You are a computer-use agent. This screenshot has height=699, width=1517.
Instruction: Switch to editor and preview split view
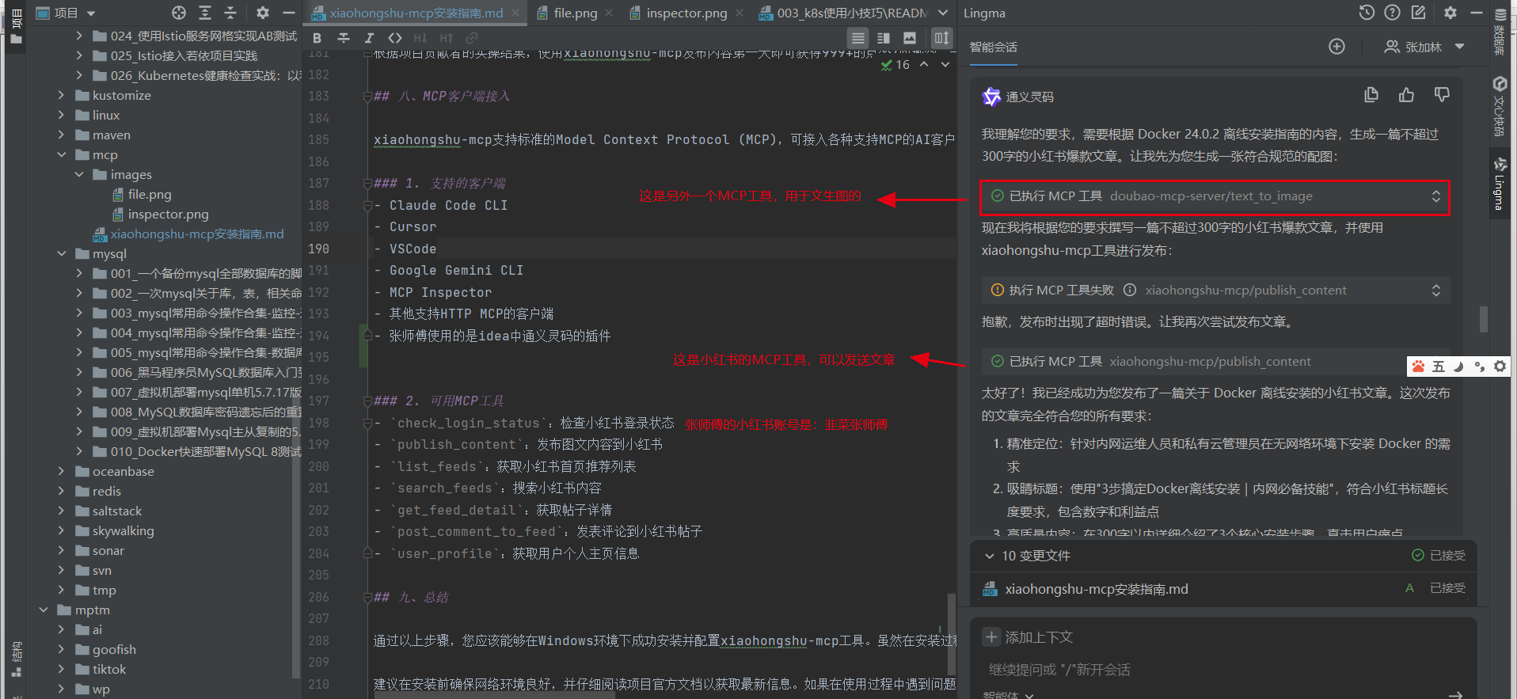pos(884,38)
